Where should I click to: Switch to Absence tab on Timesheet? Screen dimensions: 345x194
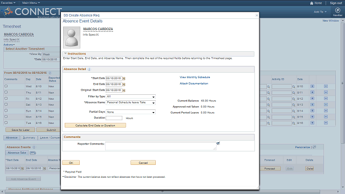point(11,138)
